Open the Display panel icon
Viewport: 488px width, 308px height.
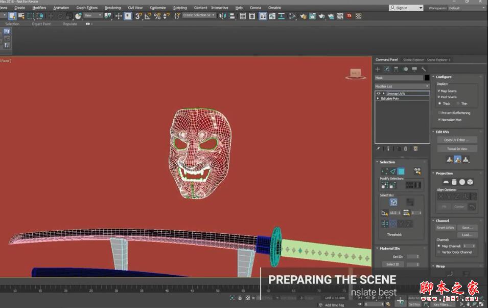414,69
